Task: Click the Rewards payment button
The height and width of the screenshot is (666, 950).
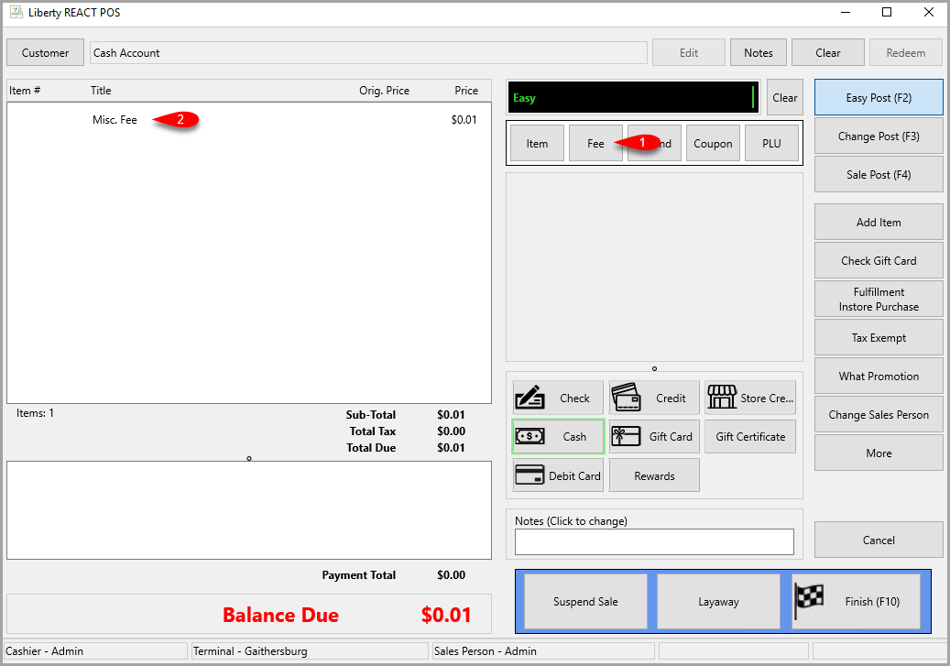Action: click(x=654, y=475)
